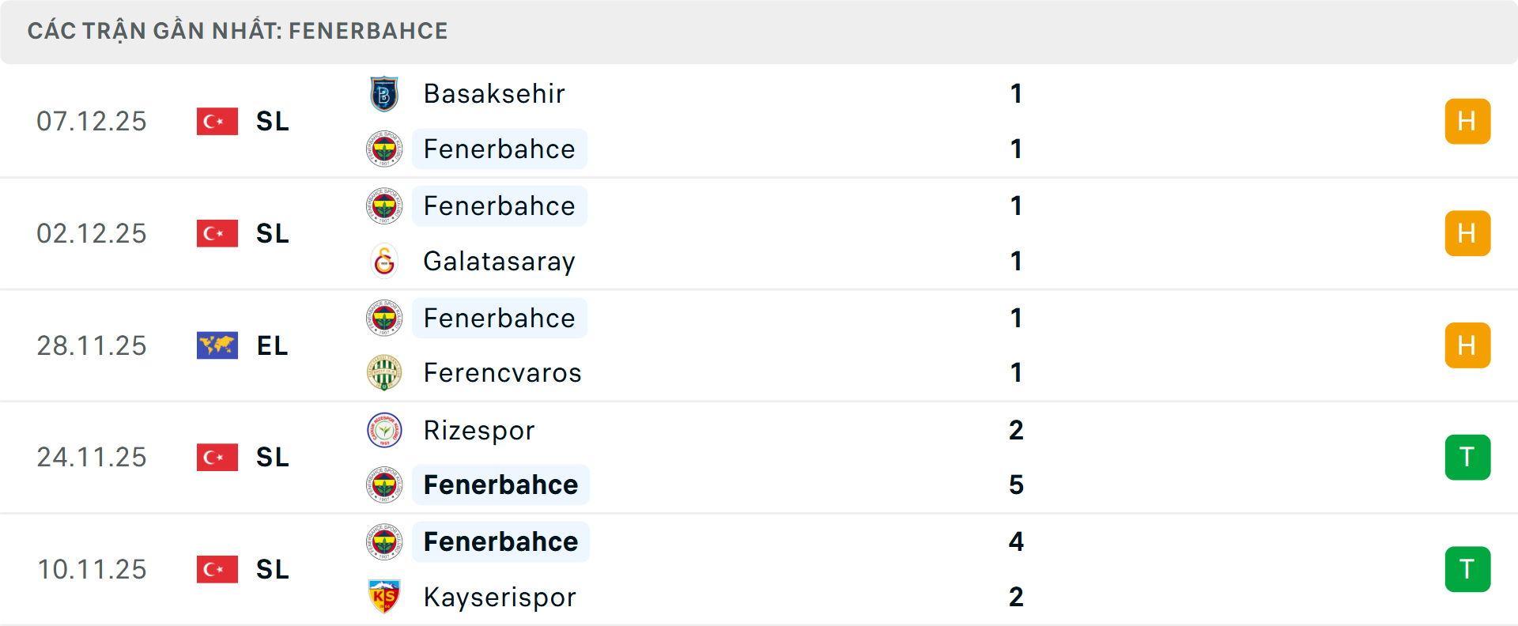Expand the 28.11.25 EL match row
This screenshot has height=626, width=1518.
point(759,345)
